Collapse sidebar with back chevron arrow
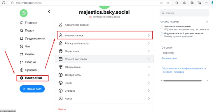The image size is (213, 112). point(49,12)
